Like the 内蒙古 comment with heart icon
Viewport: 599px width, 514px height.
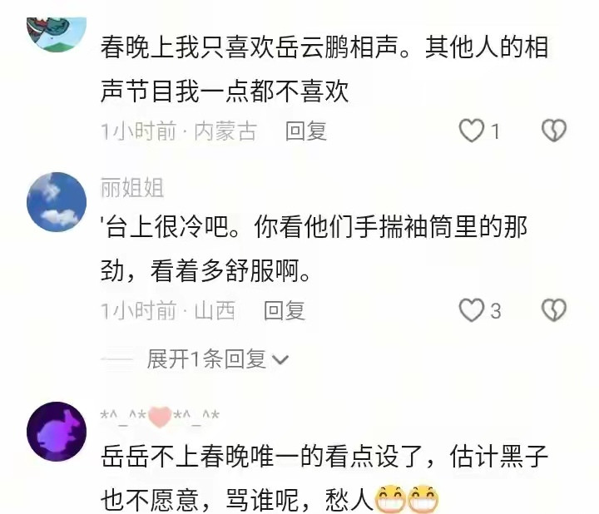471,131
